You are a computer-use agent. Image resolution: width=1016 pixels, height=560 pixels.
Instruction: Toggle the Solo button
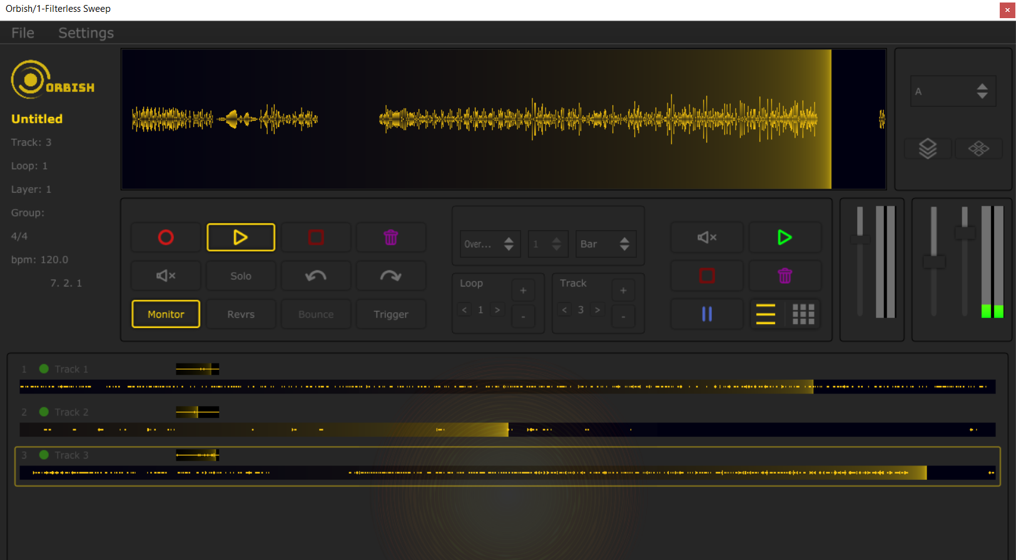pos(241,276)
